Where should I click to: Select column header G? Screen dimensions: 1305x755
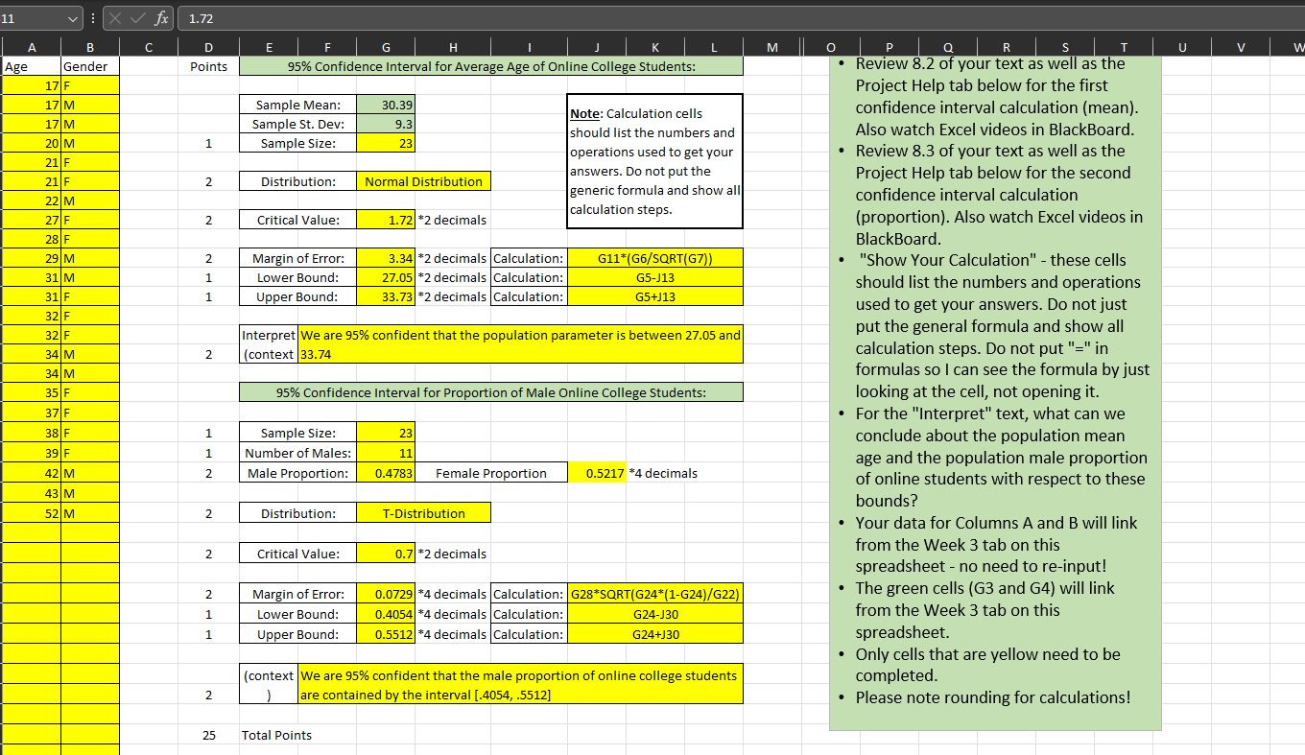(386, 46)
